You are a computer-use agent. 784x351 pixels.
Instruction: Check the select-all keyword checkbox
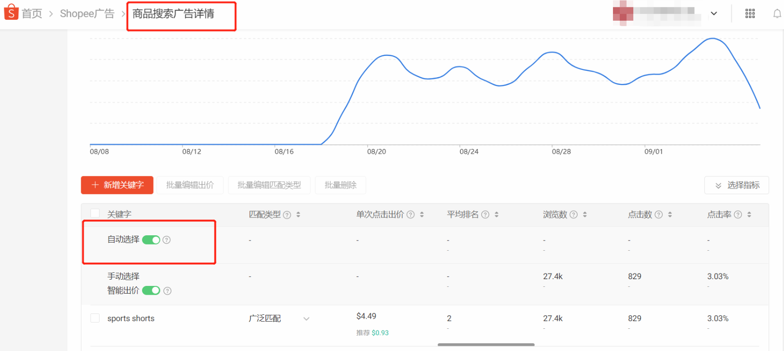95,214
